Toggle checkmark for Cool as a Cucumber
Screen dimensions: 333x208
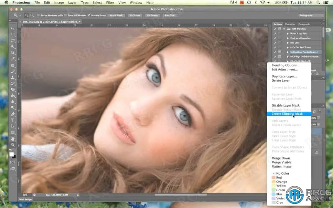[x=275, y=38]
